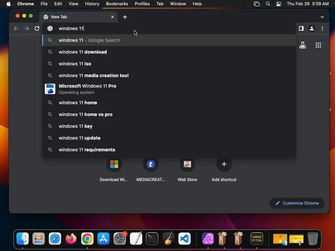Open TextEdit from the Dock
Screen dimensions: 335x251
(136, 238)
